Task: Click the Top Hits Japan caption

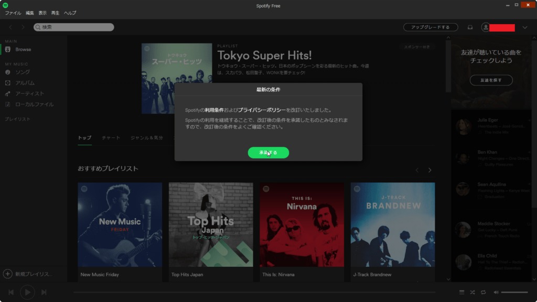Action: pyautogui.click(x=187, y=275)
